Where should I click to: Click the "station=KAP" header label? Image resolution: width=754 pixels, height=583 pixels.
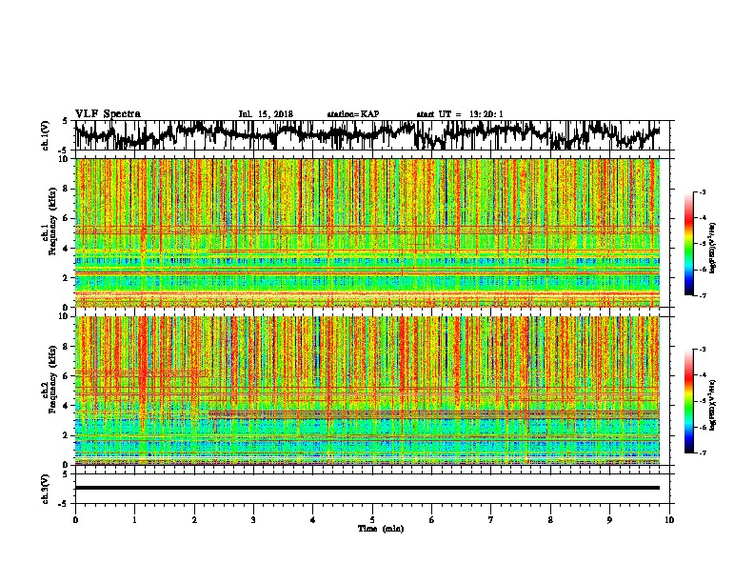click(353, 114)
